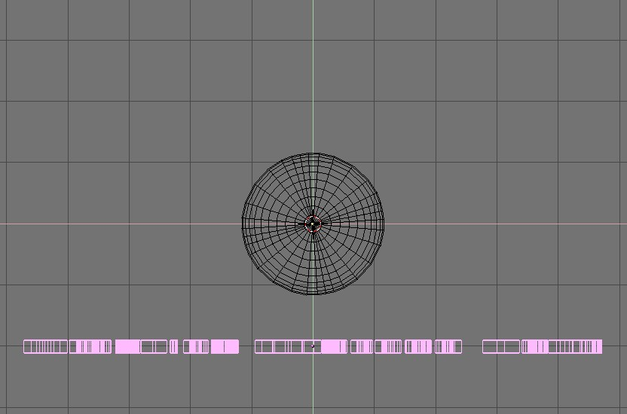Click the topmost edge of the wireframe sphere
Viewport: 627px width, 414px height.
(313, 154)
